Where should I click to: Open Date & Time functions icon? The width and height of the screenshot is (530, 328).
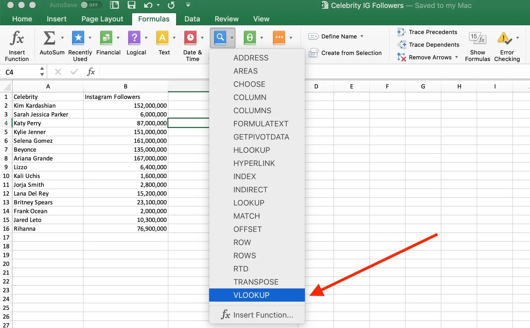pos(190,38)
